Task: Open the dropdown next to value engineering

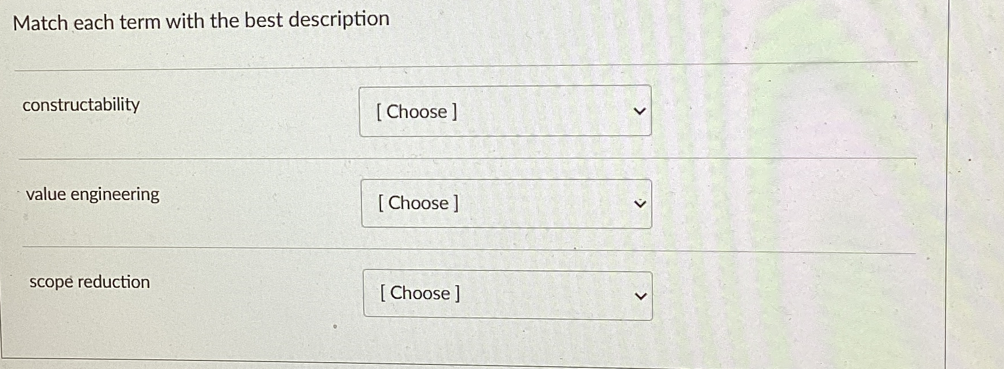Action: click(505, 203)
